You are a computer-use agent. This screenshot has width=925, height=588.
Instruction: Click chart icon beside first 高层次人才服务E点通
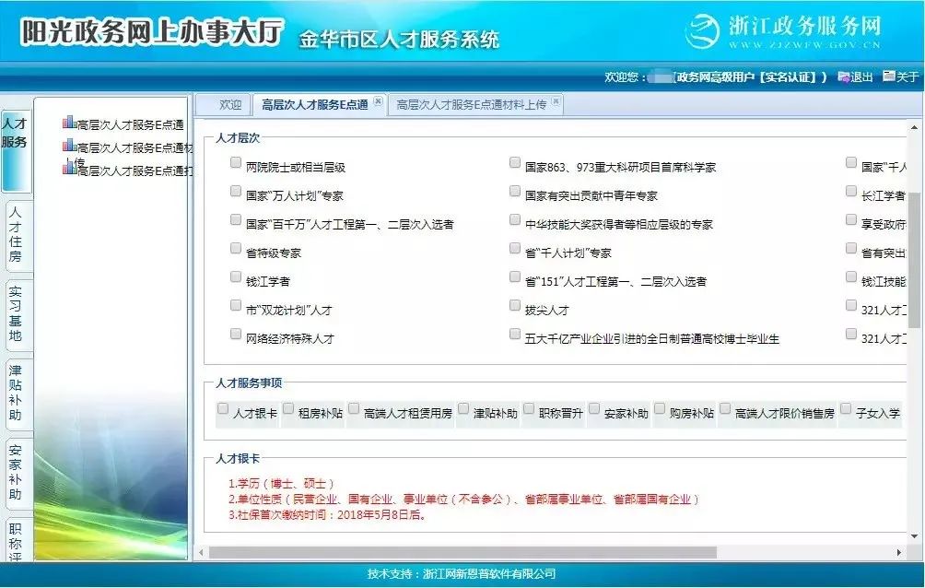[x=69, y=123]
